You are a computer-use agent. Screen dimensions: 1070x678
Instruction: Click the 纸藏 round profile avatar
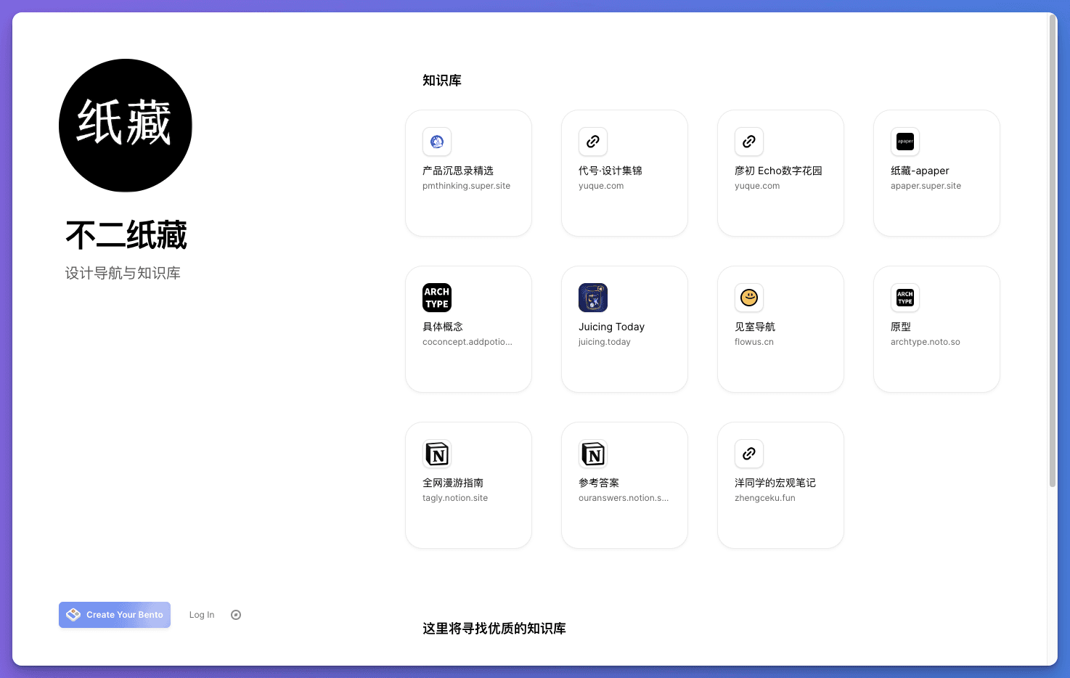pyautogui.click(x=126, y=126)
